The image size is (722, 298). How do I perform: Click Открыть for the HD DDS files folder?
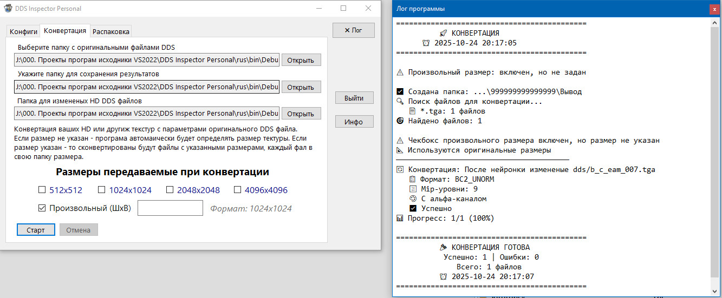(301, 114)
